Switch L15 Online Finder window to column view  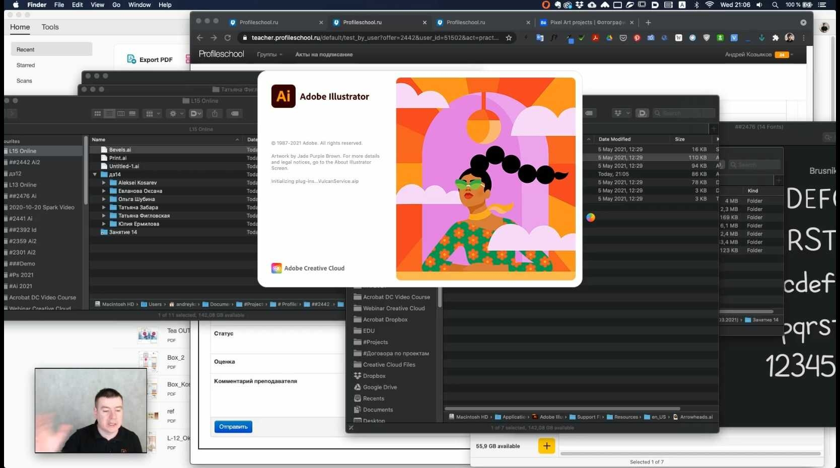[x=121, y=113]
